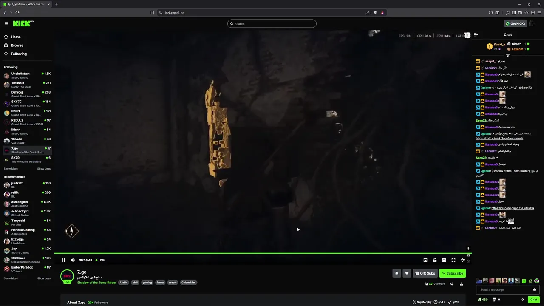This screenshot has width=544, height=306.
Task: Open the chat shop icon showing 0
Action: click(496, 300)
